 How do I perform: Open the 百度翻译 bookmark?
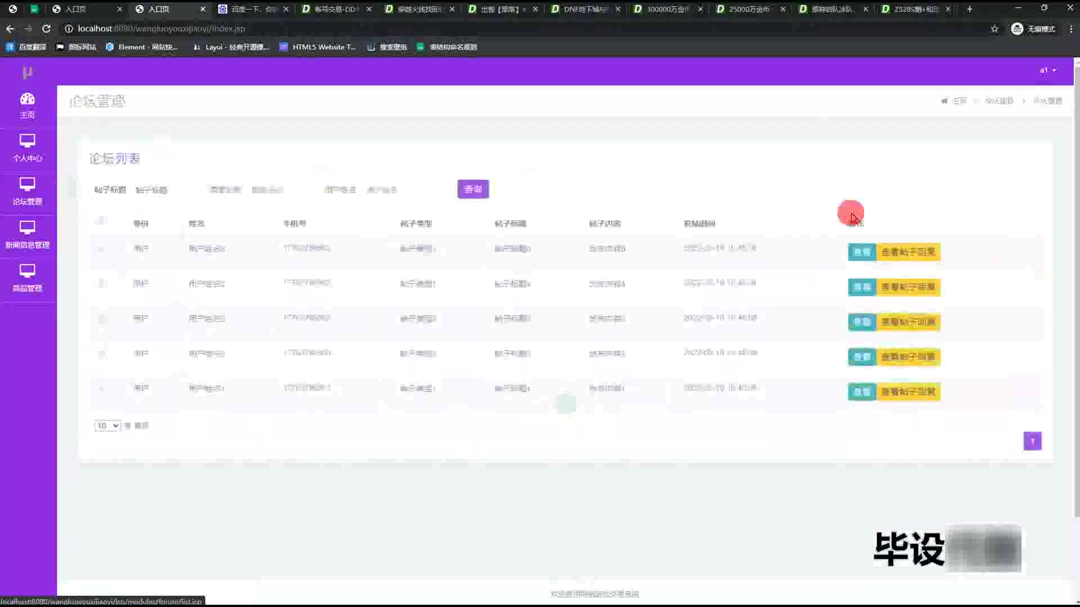click(26, 47)
